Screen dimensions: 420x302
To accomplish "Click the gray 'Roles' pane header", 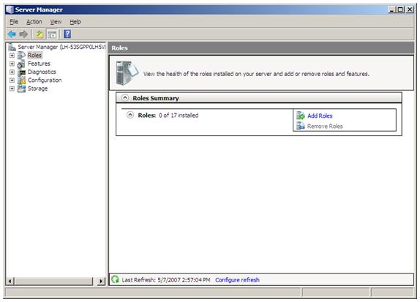I will 261,48.
